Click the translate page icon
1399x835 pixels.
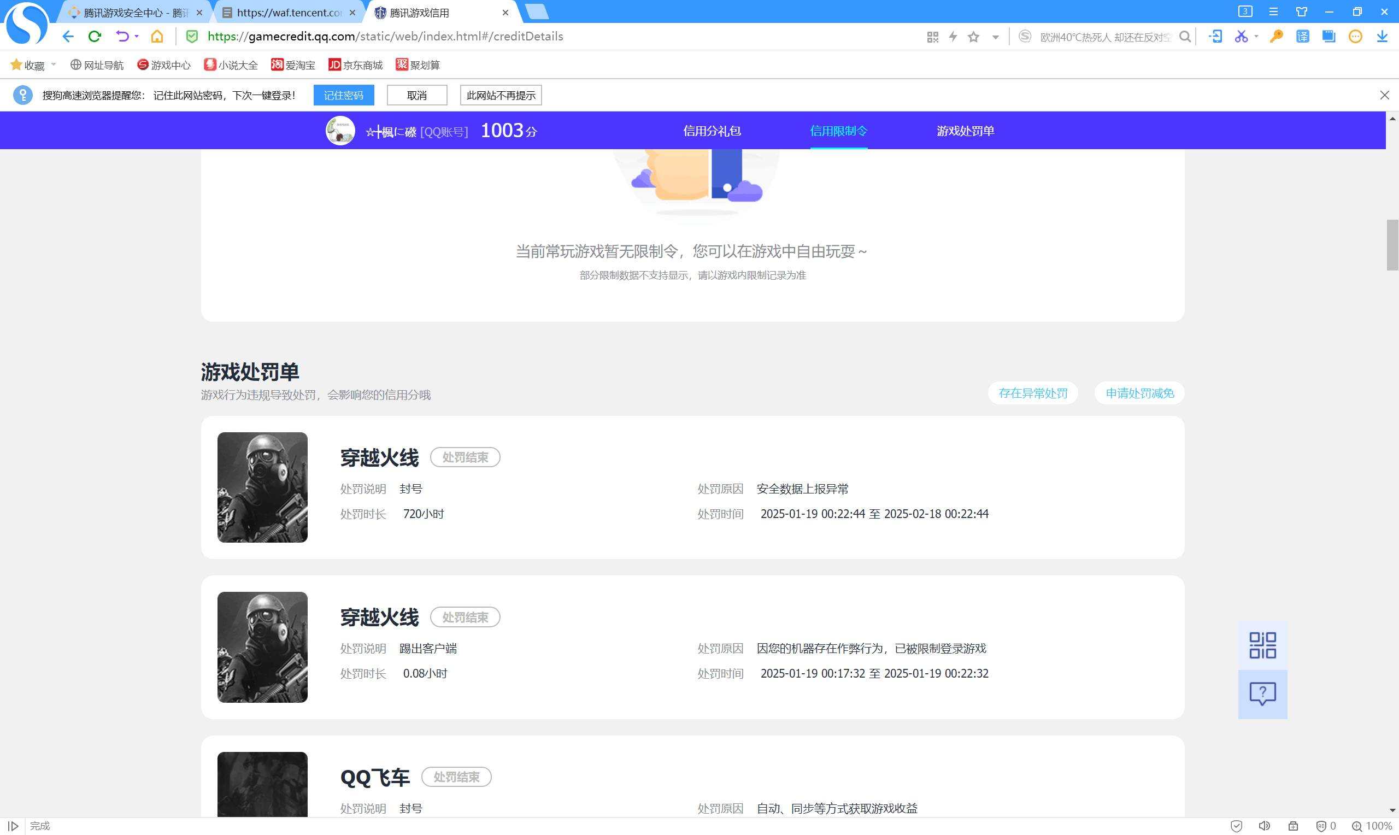[x=1302, y=37]
